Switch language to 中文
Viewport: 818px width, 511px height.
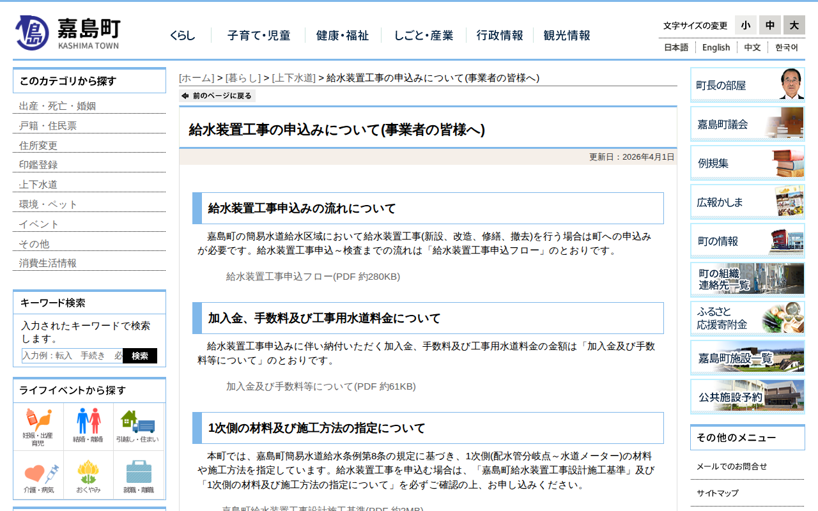752,47
